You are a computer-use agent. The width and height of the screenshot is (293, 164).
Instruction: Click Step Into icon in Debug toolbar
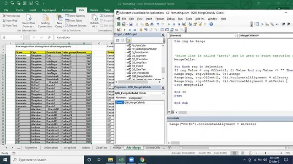tap(146, 30)
